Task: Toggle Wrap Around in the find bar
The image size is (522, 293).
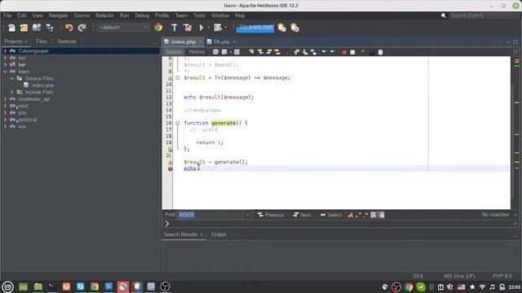Action: click(x=382, y=215)
